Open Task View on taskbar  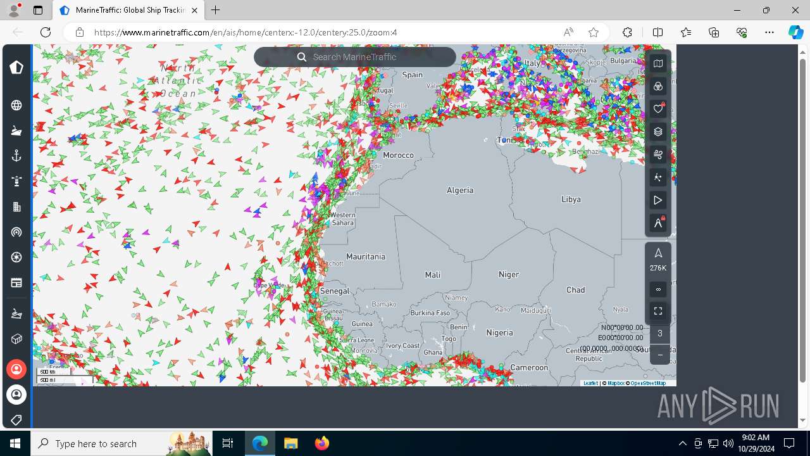point(228,443)
